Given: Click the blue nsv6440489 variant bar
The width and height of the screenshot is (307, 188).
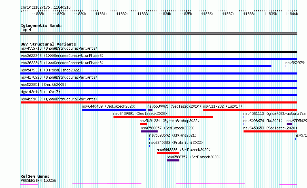Looking at the screenshot, I should pyautogui.click(x=114, y=110).
